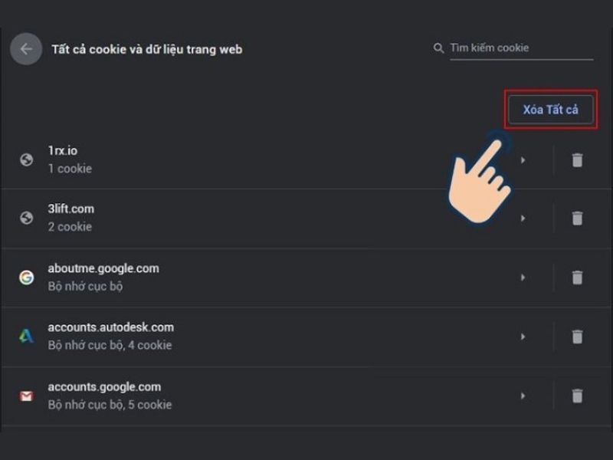Click the globe favicon beside 3lift.com
Viewport: 613px width, 460px height.
click(x=26, y=217)
